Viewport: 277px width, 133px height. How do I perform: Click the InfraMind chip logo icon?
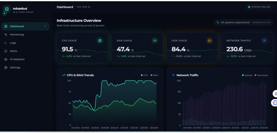point(7,9)
